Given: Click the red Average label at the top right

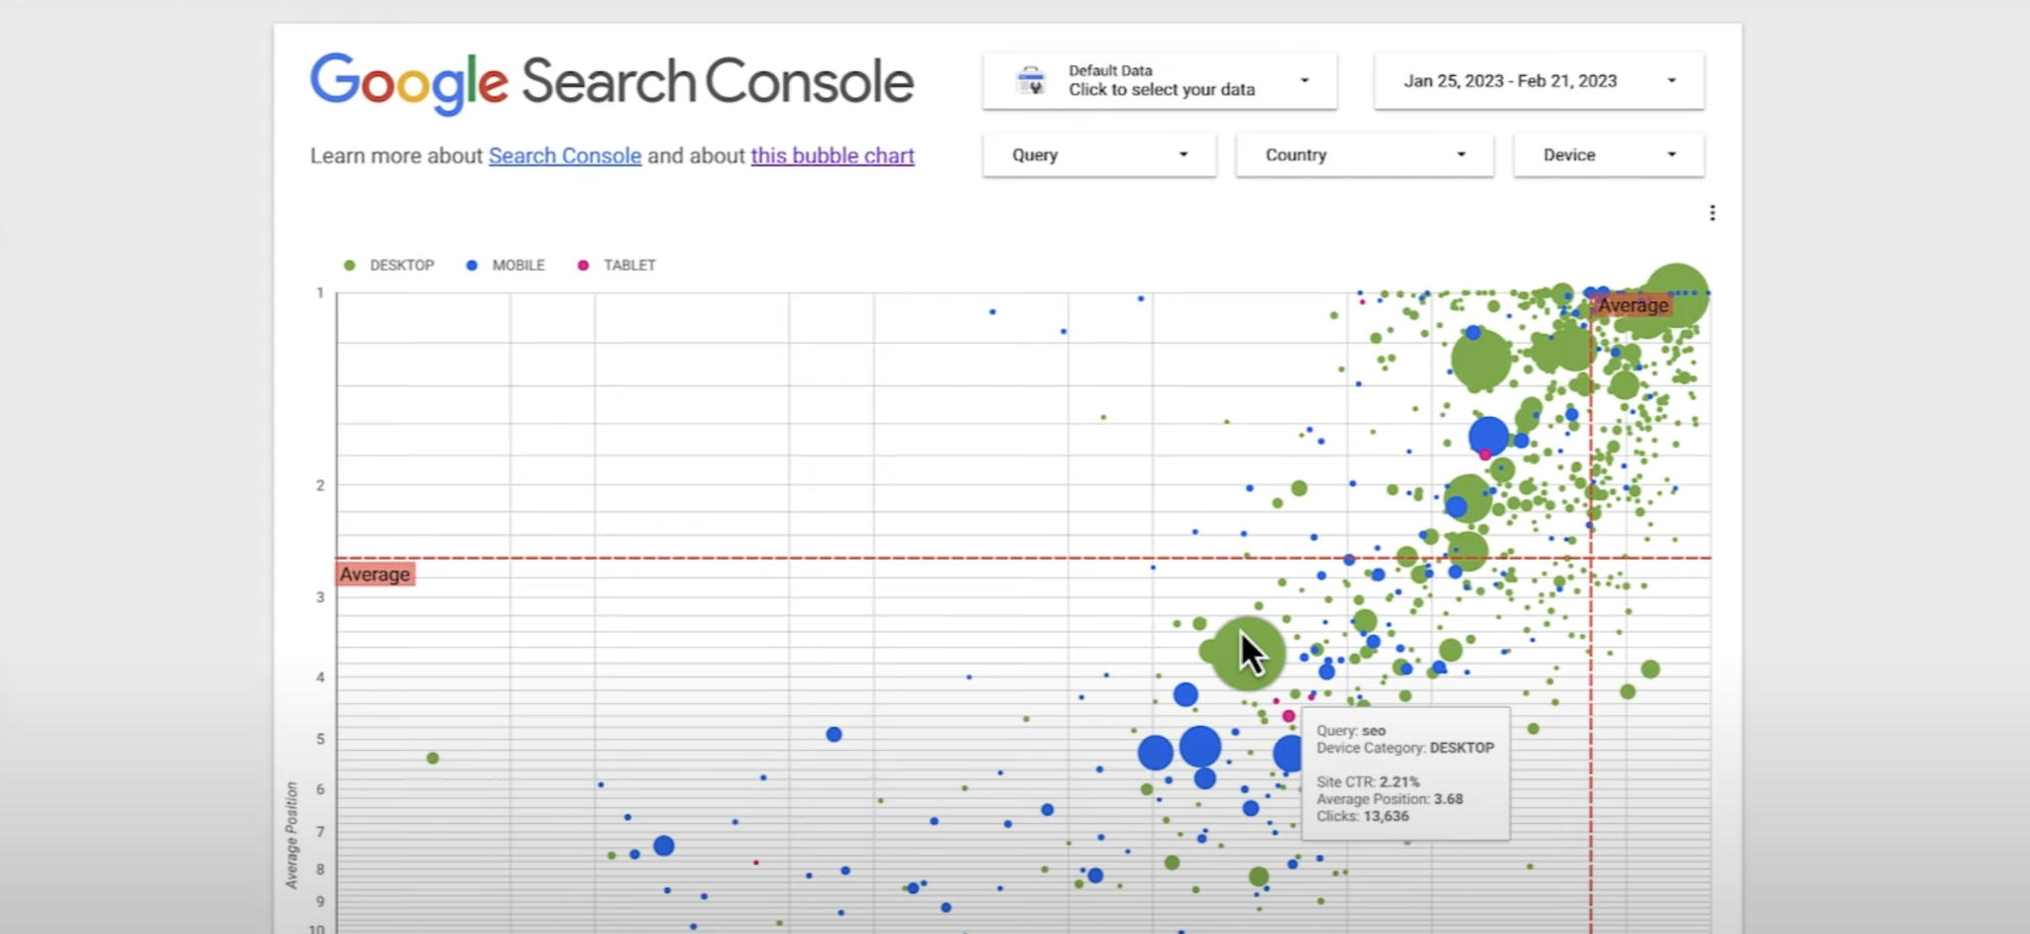Looking at the screenshot, I should (x=1633, y=305).
